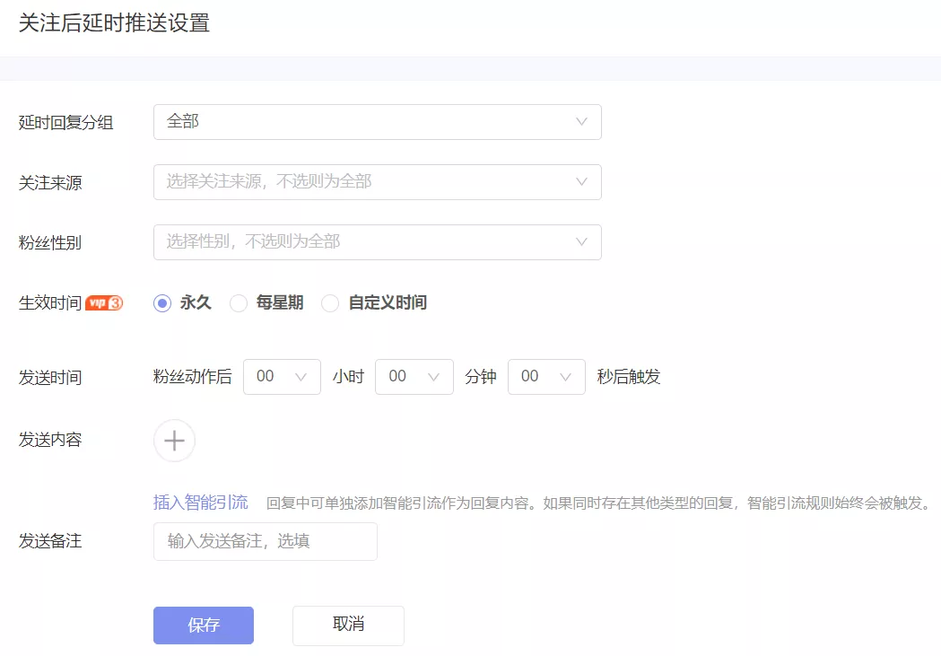Click the 保存 save button
Image resolution: width=941 pixels, height=656 pixels.
click(x=203, y=625)
